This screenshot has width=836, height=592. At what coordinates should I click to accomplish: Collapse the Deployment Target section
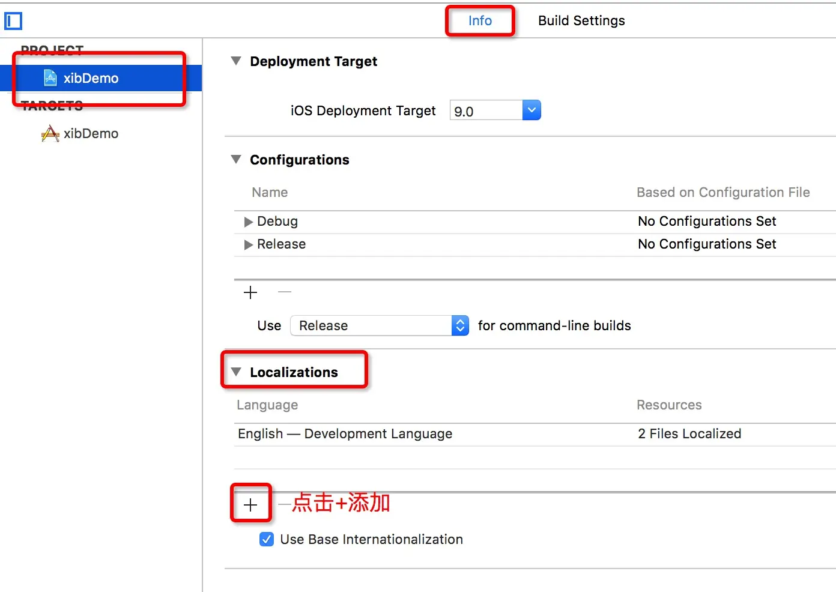click(236, 61)
